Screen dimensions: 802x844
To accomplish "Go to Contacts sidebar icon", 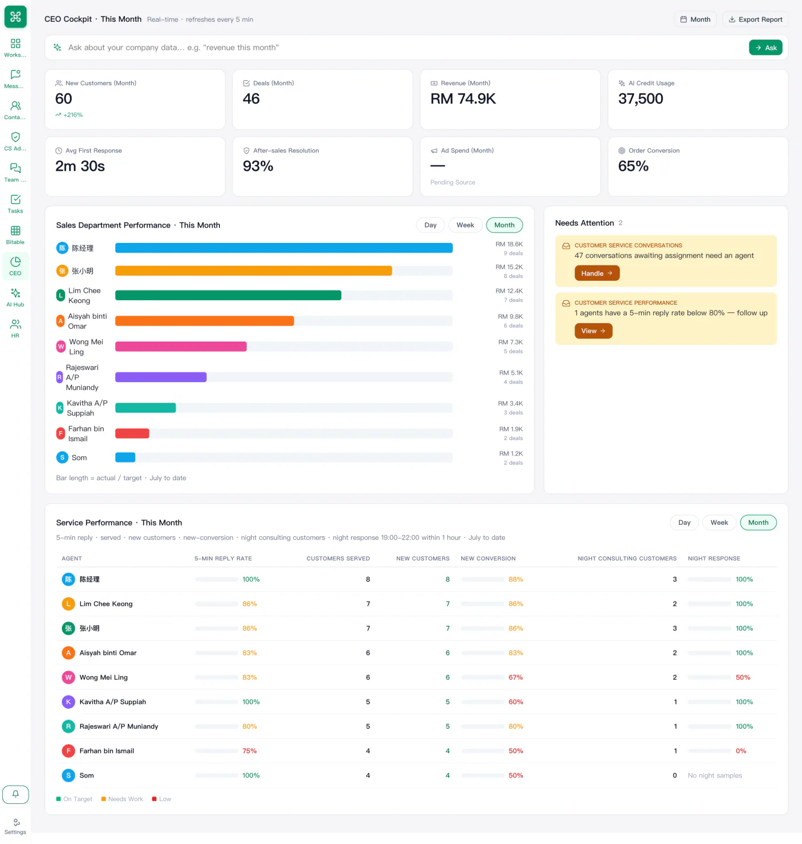I will coord(15,110).
